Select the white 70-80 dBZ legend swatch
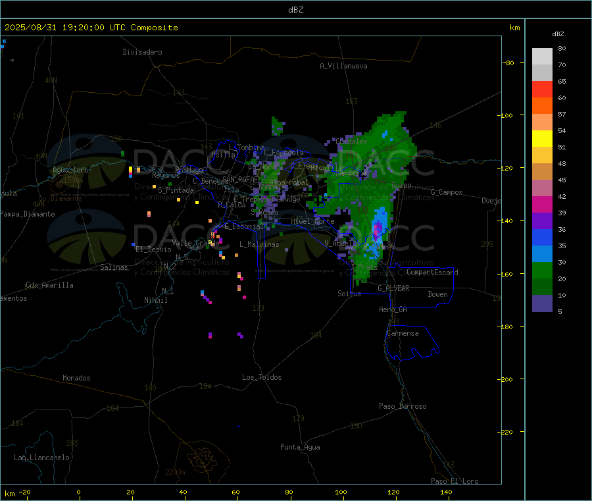 tap(542, 57)
